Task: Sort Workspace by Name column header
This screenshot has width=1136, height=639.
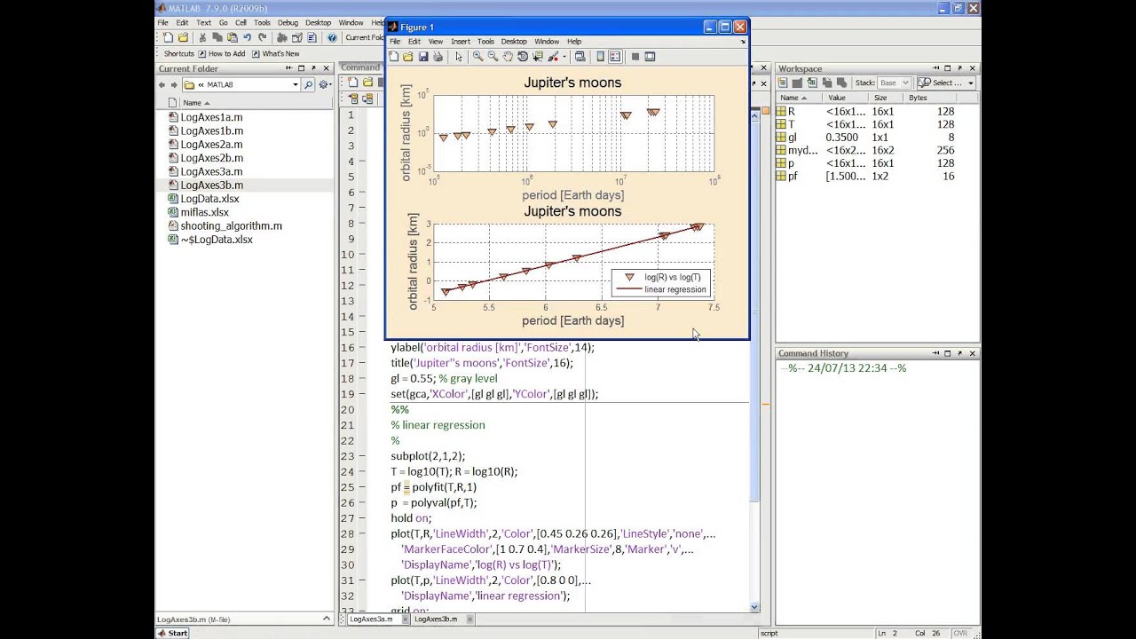Action: (799, 98)
